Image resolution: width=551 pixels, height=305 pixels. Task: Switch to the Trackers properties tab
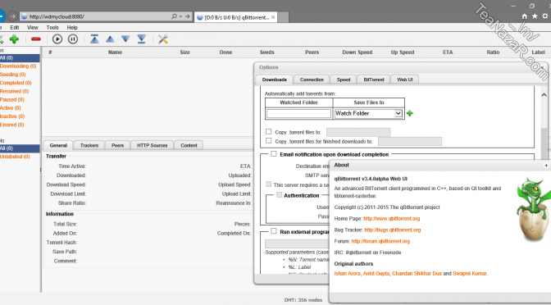point(89,145)
